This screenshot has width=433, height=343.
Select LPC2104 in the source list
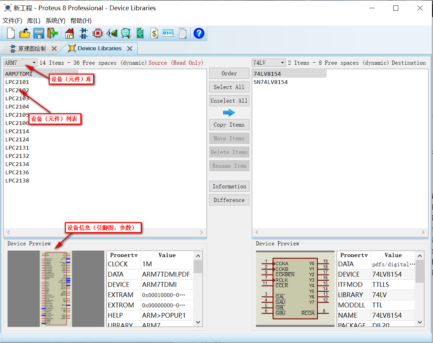point(17,106)
